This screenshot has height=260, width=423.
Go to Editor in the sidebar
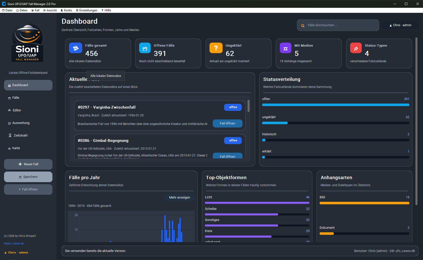[17, 110]
